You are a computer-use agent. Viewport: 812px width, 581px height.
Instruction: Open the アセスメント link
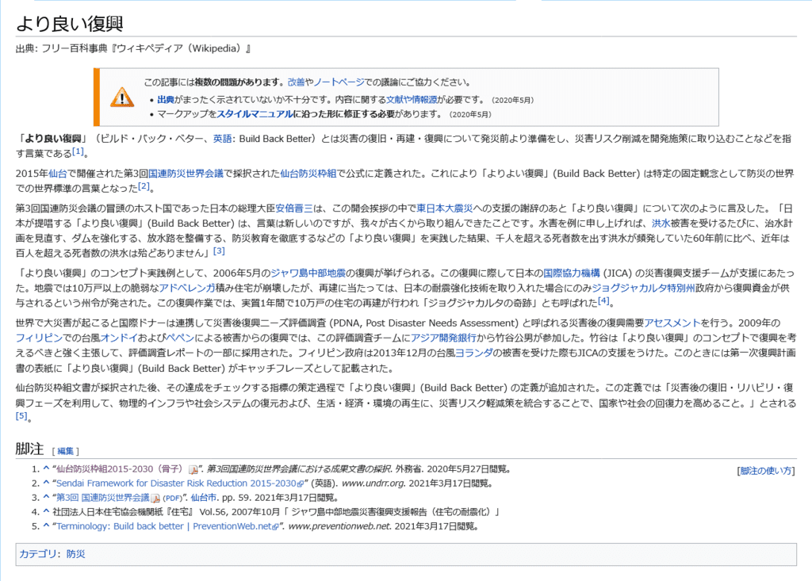click(x=672, y=323)
